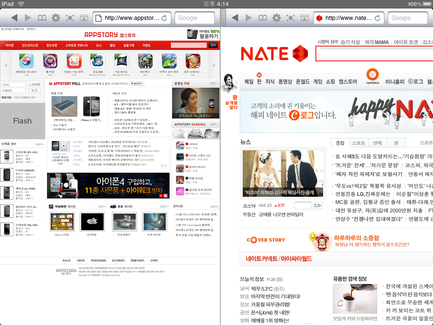Click the 로그인 button

[34, 91]
